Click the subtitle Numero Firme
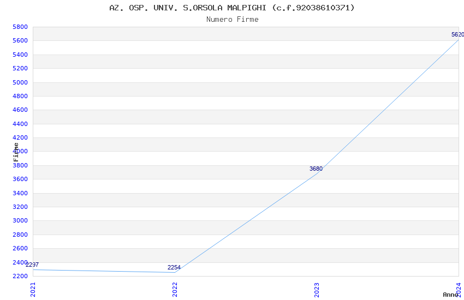Image resolution: width=464 pixels, height=300 pixels. tap(233, 20)
